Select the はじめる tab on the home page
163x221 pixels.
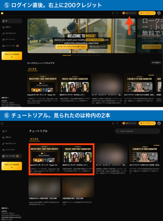coord(32,69)
